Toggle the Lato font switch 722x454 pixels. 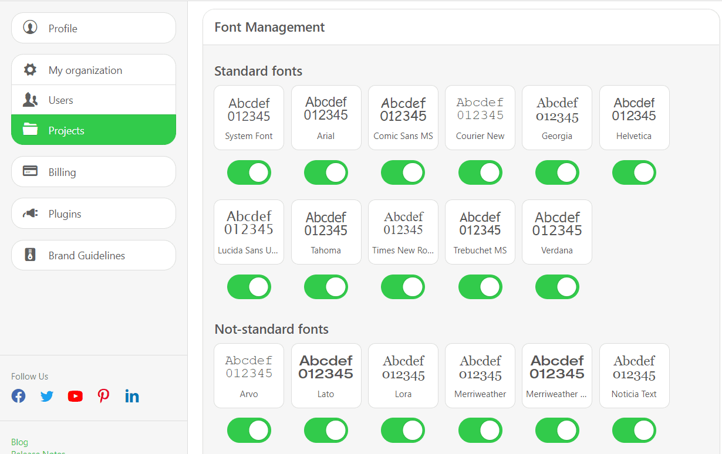[x=326, y=430]
